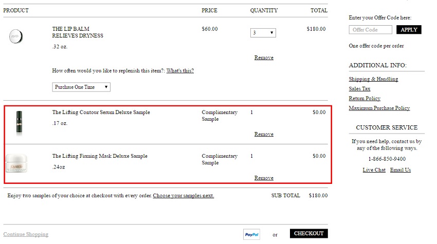
Task: Click the Lifting Firming Mask jar image
Action: pos(17,163)
